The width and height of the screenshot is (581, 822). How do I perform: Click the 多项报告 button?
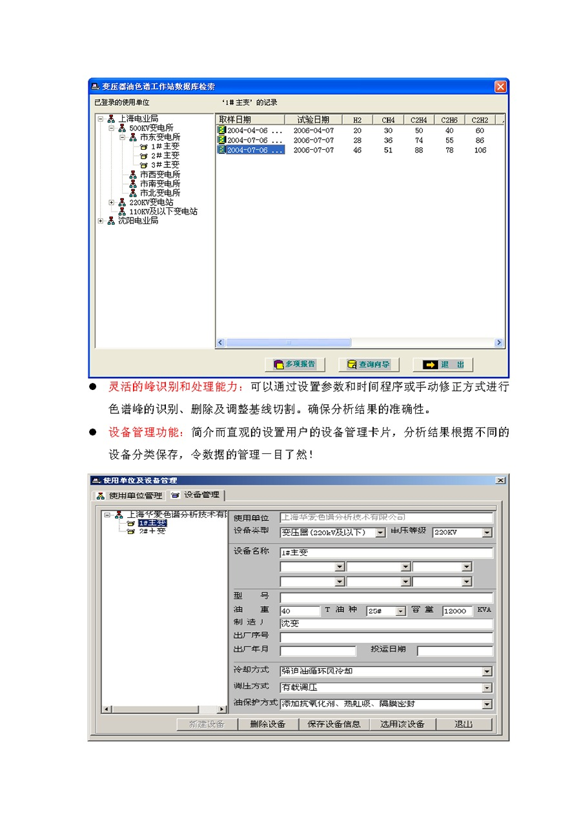pyautogui.click(x=294, y=364)
